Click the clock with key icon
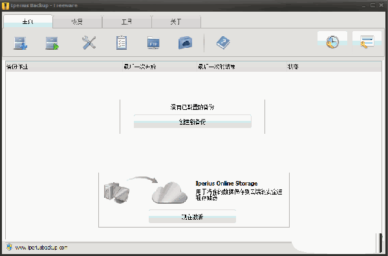 pyautogui.click(x=332, y=42)
